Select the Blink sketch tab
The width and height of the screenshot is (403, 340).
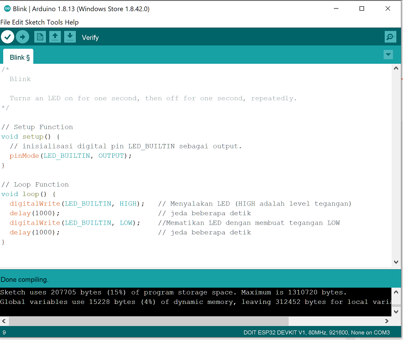coord(19,57)
